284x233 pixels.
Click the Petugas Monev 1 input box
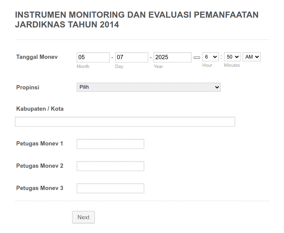coord(110,144)
